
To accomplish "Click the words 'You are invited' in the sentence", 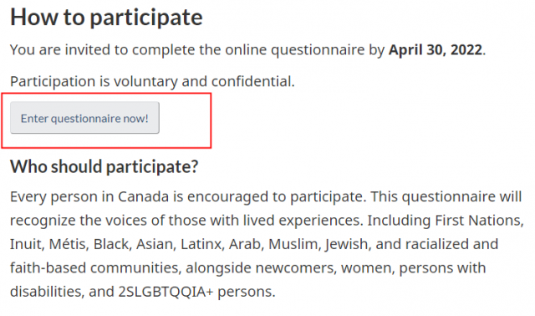I will pyautogui.click(x=60, y=50).
